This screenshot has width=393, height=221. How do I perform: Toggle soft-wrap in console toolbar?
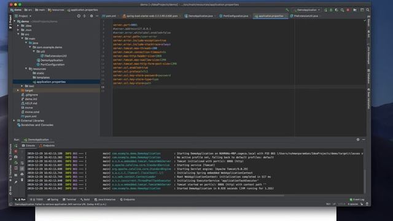click(22, 163)
